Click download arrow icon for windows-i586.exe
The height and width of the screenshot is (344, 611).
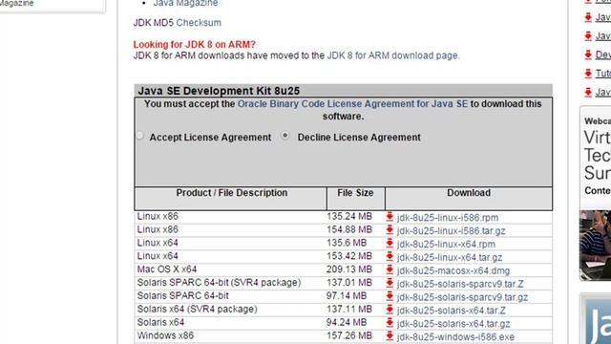coord(390,336)
